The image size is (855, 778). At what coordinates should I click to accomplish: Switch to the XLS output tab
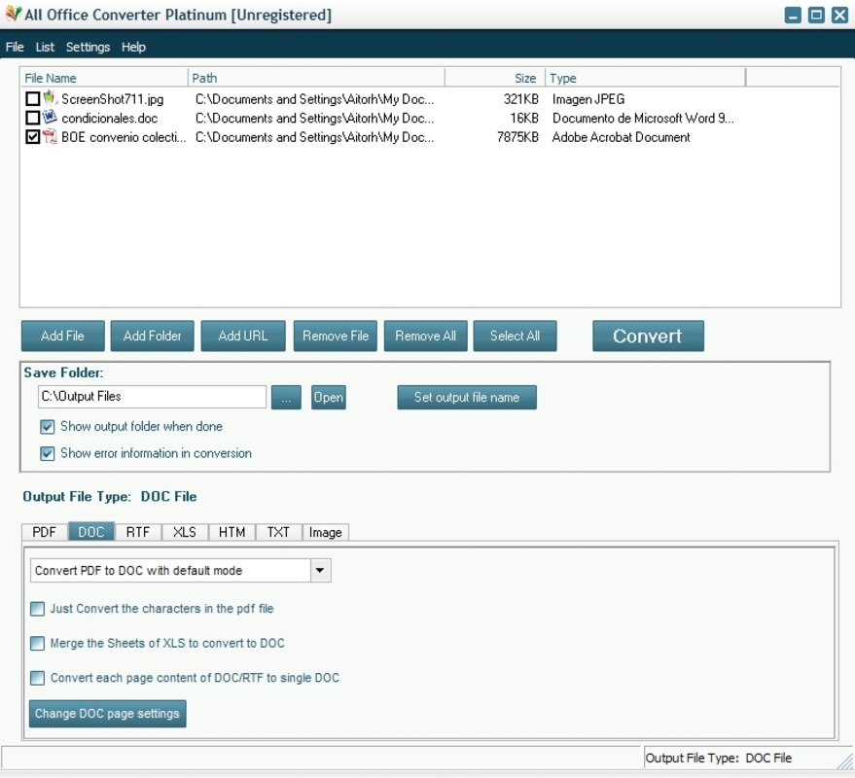click(x=185, y=532)
